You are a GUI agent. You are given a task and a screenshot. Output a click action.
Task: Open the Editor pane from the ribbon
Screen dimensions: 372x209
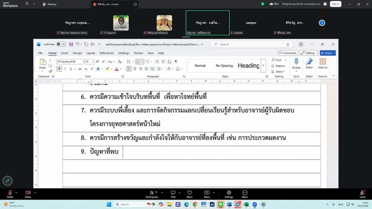point(309,63)
